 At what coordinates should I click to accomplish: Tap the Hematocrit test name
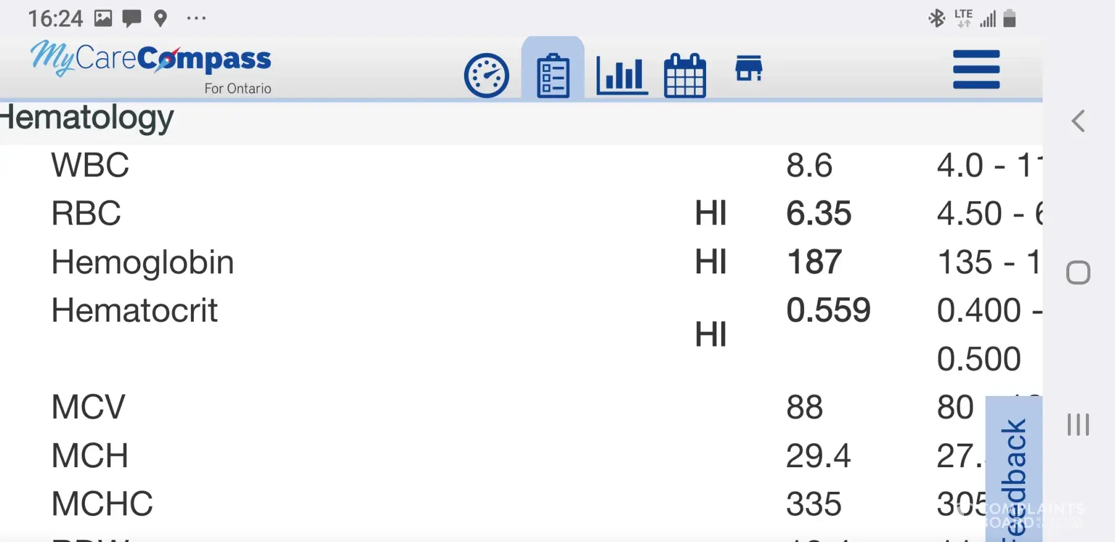click(x=134, y=310)
